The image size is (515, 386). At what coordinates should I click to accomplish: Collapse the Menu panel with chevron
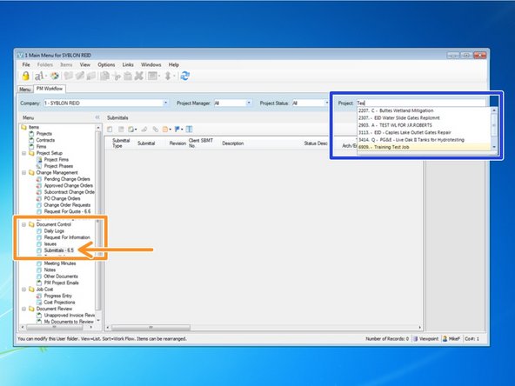(97, 117)
